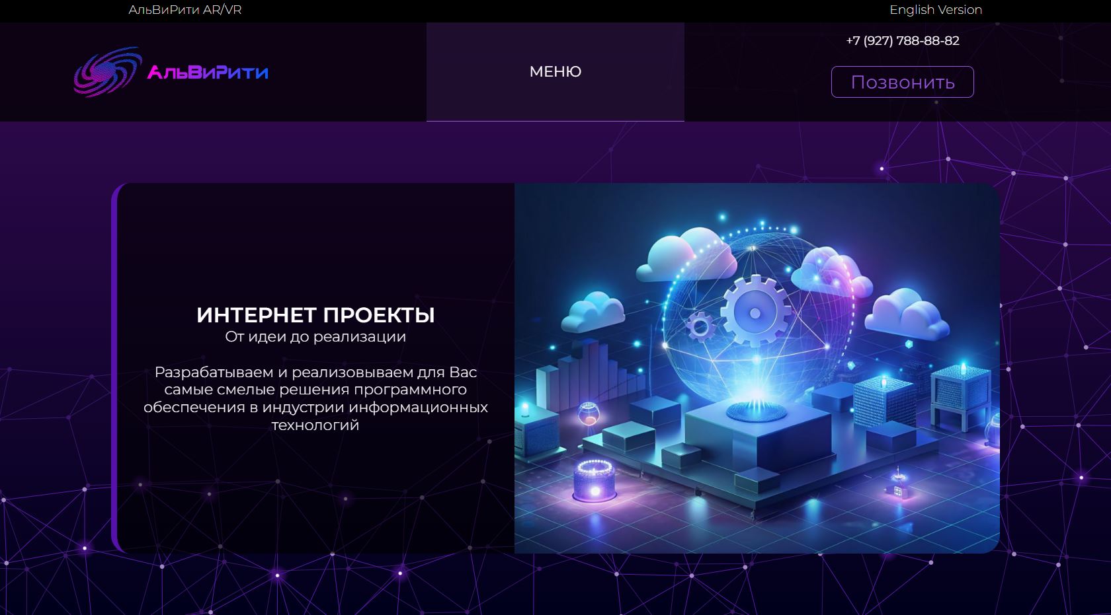Click the big cloud at the illustration's top left
The image size is (1111, 615).
point(686,254)
